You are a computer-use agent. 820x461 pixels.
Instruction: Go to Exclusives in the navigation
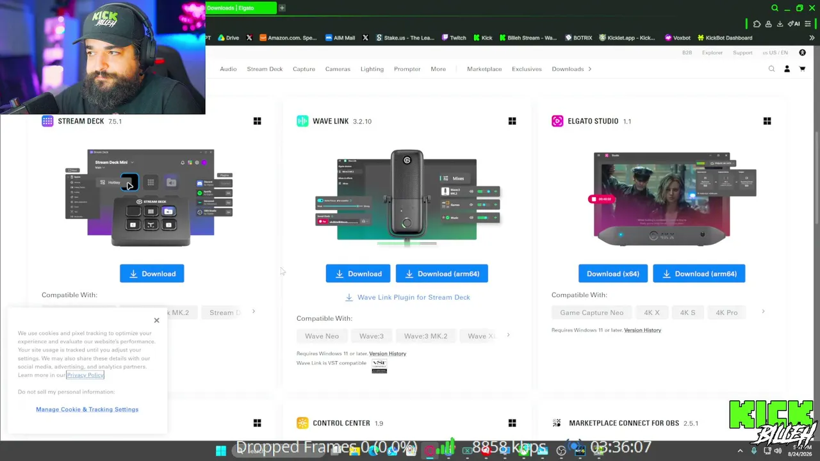[527, 69]
